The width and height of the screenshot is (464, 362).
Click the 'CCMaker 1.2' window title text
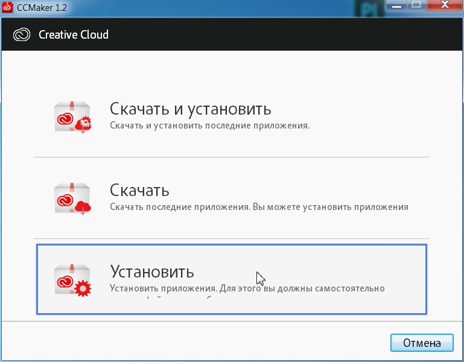point(42,7)
